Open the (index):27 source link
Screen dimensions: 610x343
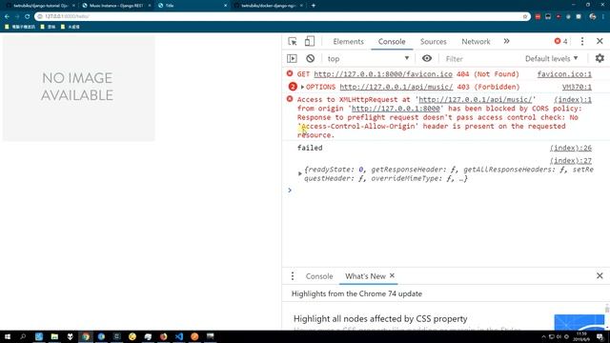[571, 161]
